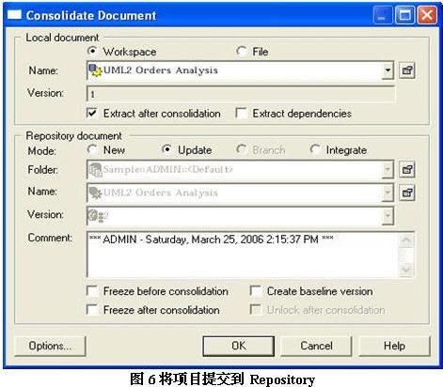Select the disabled Branch mode radio button
This screenshot has width=443, height=387.
242,149
